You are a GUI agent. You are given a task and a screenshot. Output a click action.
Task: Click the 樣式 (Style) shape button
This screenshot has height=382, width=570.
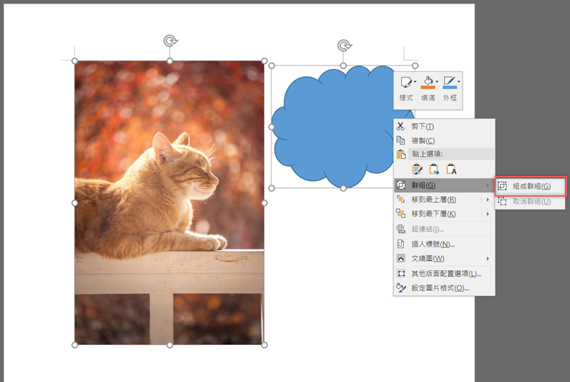(x=405, y=83)
